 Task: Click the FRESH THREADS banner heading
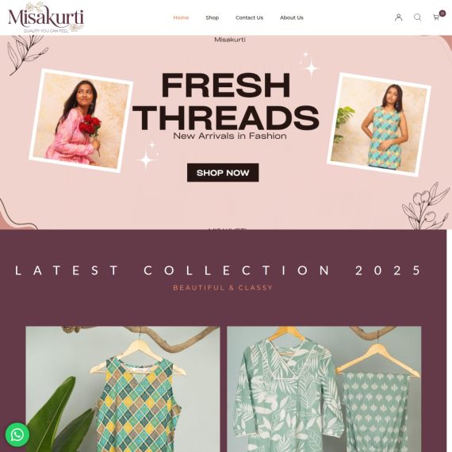coord(226,102)
